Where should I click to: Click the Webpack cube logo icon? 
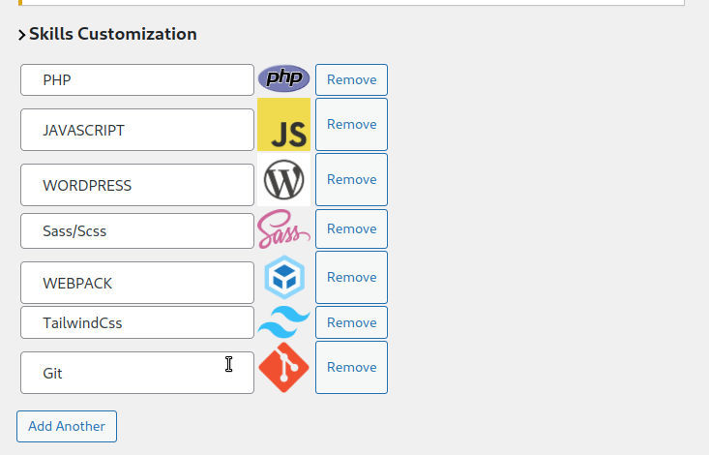[x=284, y=277]
